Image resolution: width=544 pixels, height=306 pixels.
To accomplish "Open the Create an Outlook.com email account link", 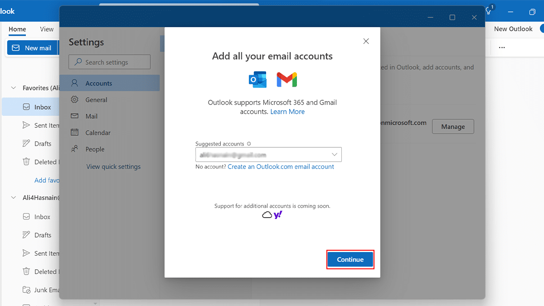I will 281,166.
